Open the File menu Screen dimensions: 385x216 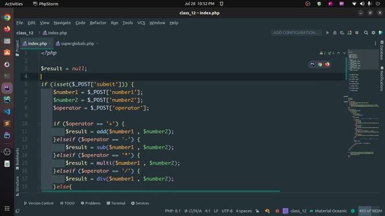click(20, 23)
